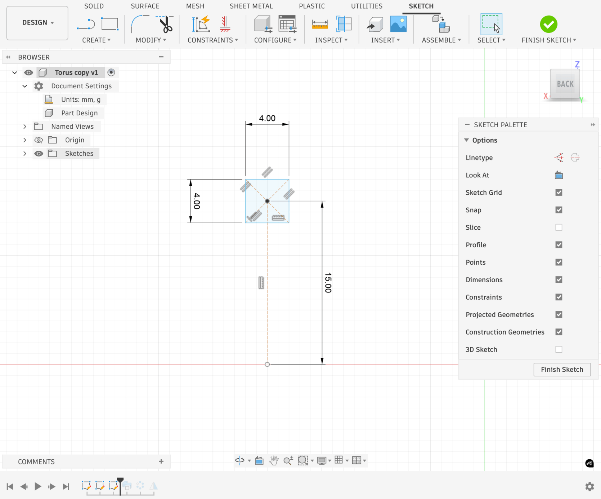Choose the Trim scissors tool

click(x=165, y=24)
